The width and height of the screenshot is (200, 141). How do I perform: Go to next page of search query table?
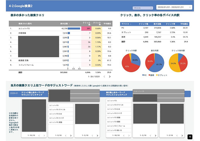tap(110, 77)
